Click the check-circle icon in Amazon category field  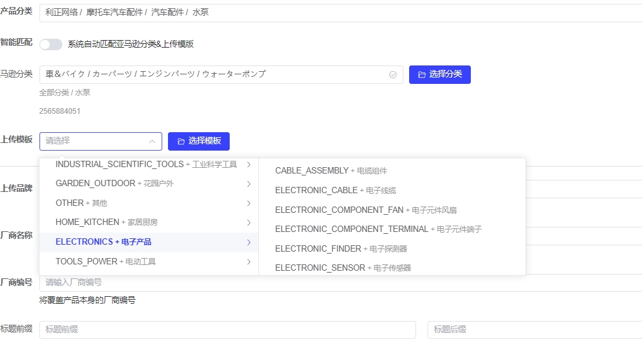pyautogui.click(x=393, y=75)
